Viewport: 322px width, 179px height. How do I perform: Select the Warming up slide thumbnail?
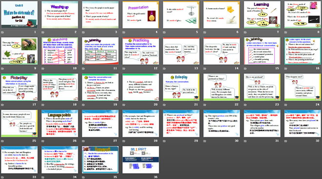tap(60, 15)
